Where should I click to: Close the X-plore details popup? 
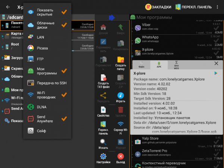pyautogui.click(x=216, y=63)
